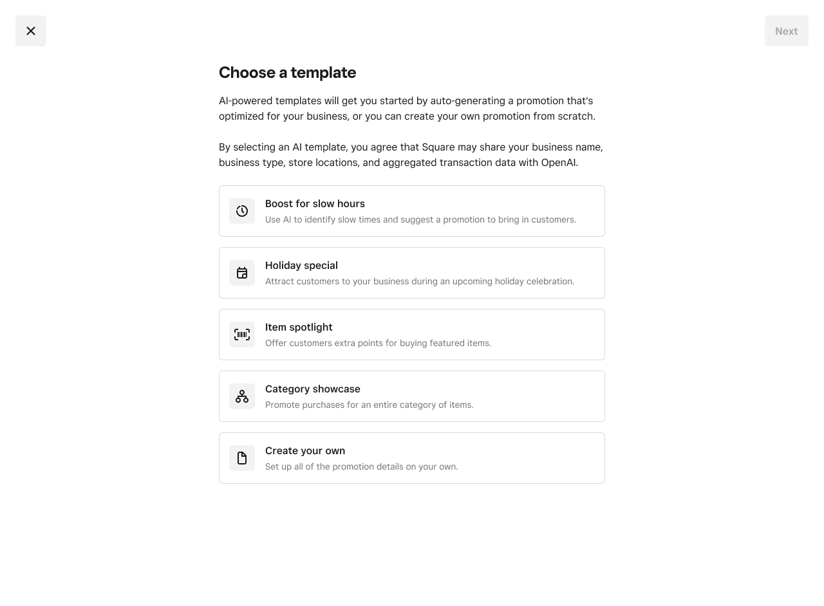Click the calendar icon on Holiday special card
The width and height of the screenshot is (824, 606).
click(242, 273)
